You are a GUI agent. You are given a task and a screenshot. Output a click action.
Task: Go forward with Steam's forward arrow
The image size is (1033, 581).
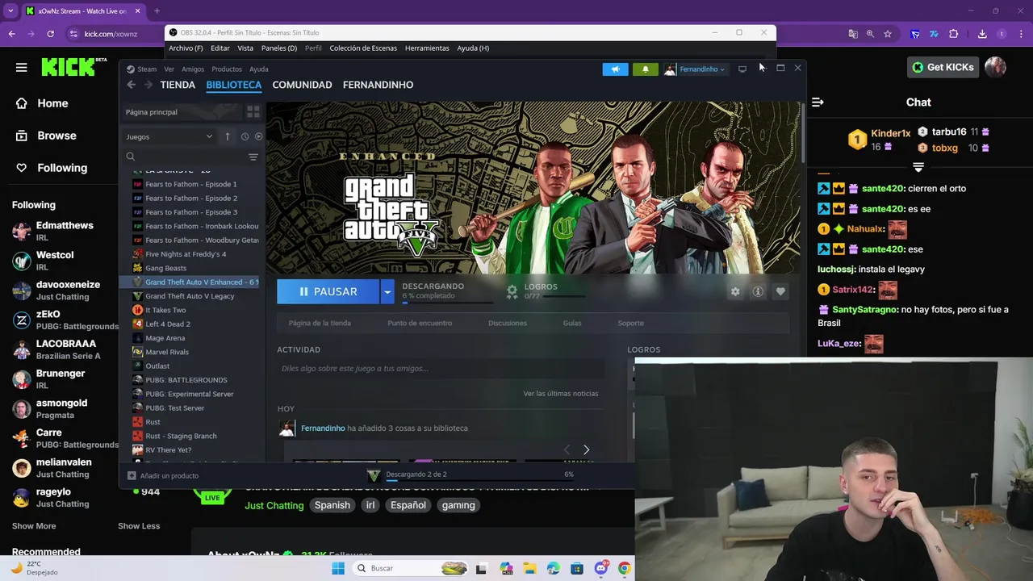pos(148,85)
